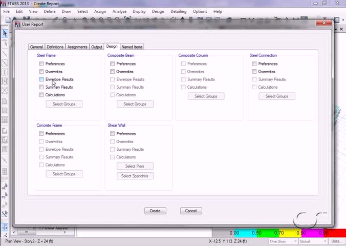Open the Detailing menu
The width and height of the screenshot is (346, 246).
pyautogui.click(x=178, y=11)
